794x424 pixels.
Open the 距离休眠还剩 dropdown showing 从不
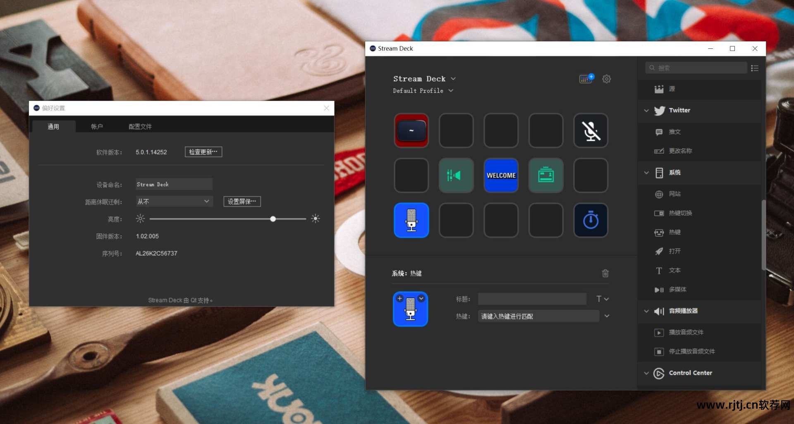174,201
